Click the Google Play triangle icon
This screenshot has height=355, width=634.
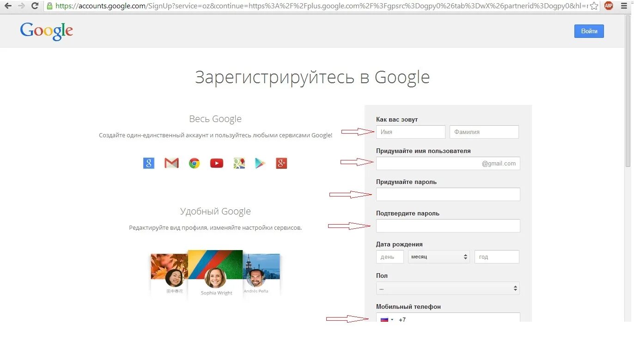point(261,163)
